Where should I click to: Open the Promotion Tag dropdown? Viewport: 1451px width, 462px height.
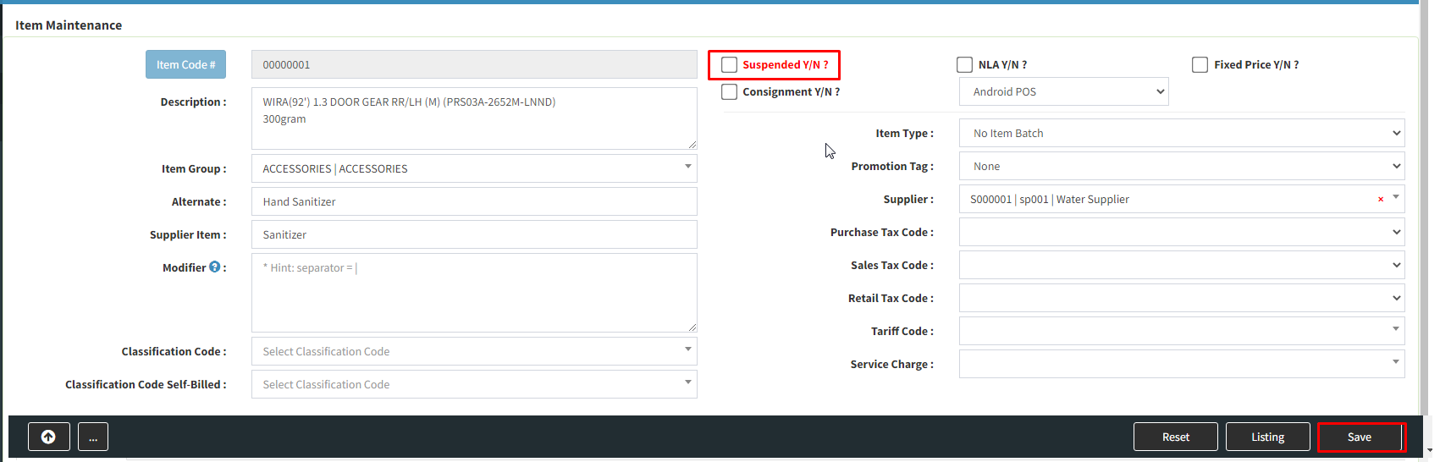click(x=1181, y=167)
